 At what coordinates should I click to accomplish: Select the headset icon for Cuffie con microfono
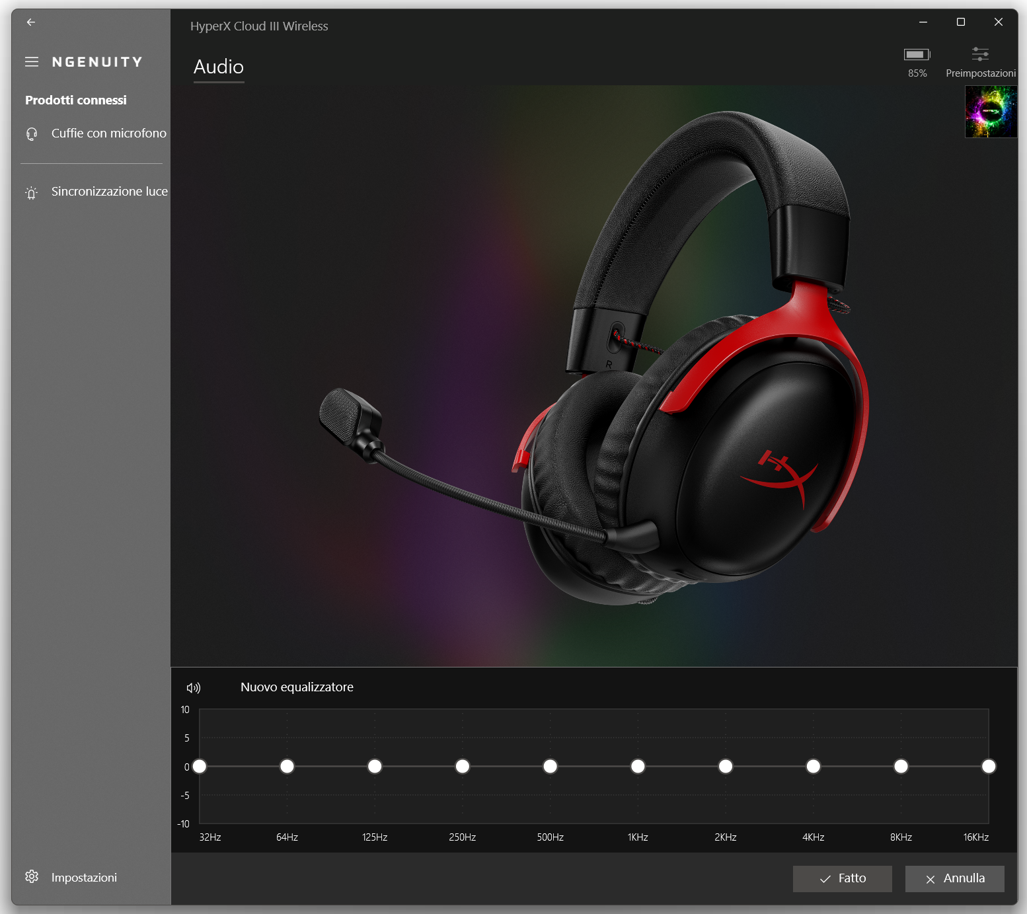(x=32, y=134)
